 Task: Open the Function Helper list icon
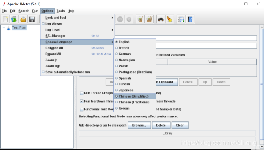pyautogui.click(x=181, y=19)
